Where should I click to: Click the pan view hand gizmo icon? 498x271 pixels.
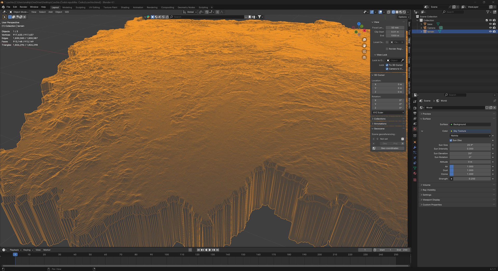[364, 45]
